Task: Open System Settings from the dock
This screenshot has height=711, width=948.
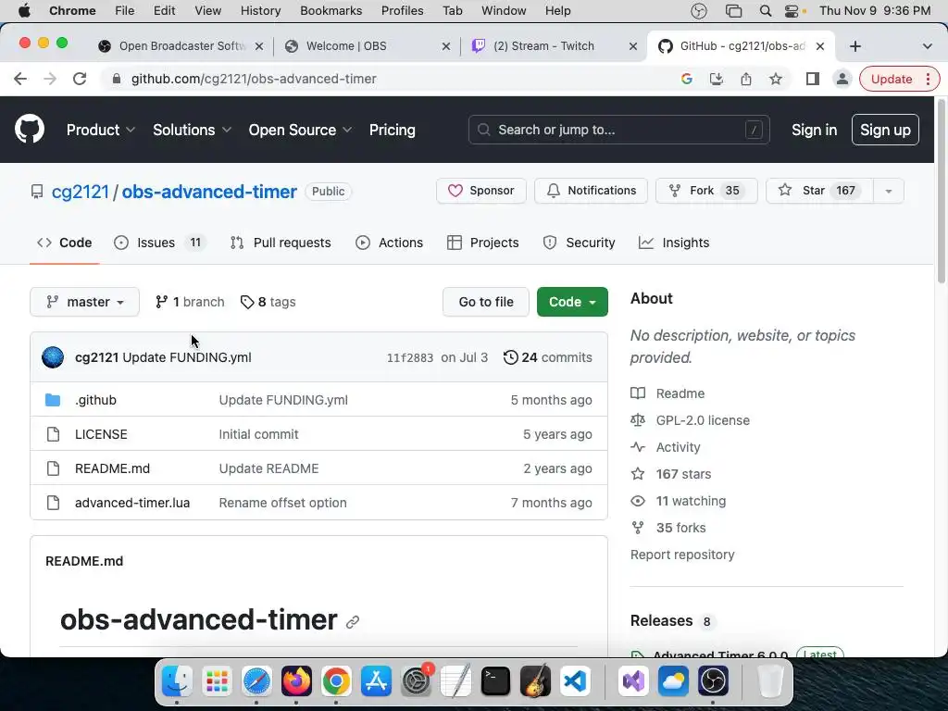Action: [416, 681]
